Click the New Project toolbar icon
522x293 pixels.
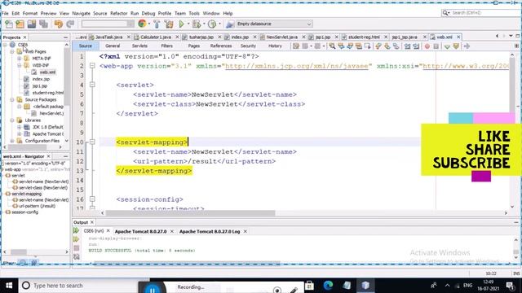click(20, 24)
